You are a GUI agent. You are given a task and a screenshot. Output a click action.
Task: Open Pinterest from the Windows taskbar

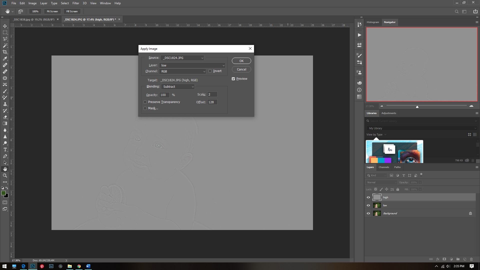click(42, 266)
